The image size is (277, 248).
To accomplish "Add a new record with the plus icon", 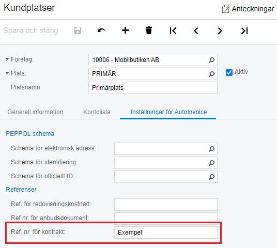I will click(x=125, y=30).
